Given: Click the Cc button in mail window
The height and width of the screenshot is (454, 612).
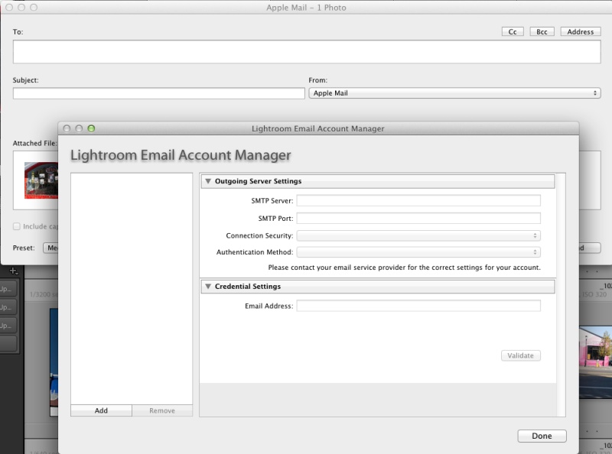Looking at the screenshot, I should [x=513, y=31].
